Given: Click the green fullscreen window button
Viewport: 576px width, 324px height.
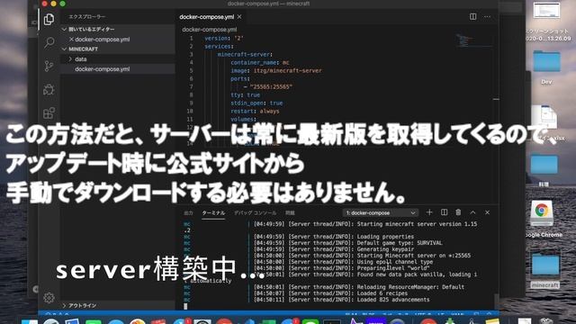Looking at the screenshot, I should point(63,4).
